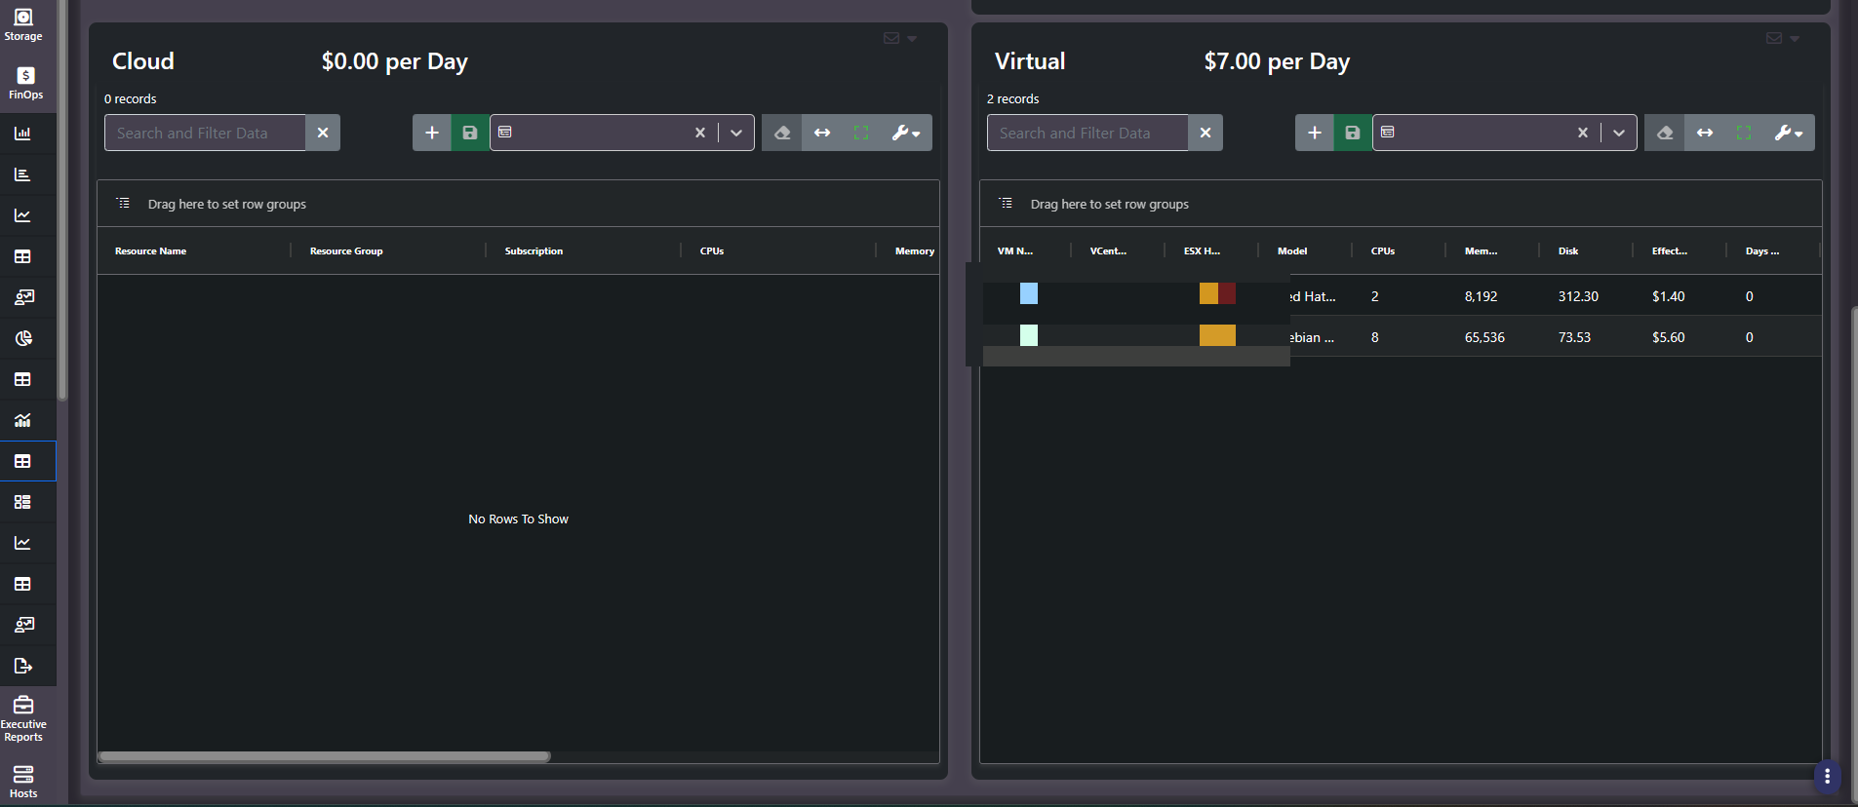Open the Storage section in the sidebar
The image size is (1858, 807).
coord(23,24)
